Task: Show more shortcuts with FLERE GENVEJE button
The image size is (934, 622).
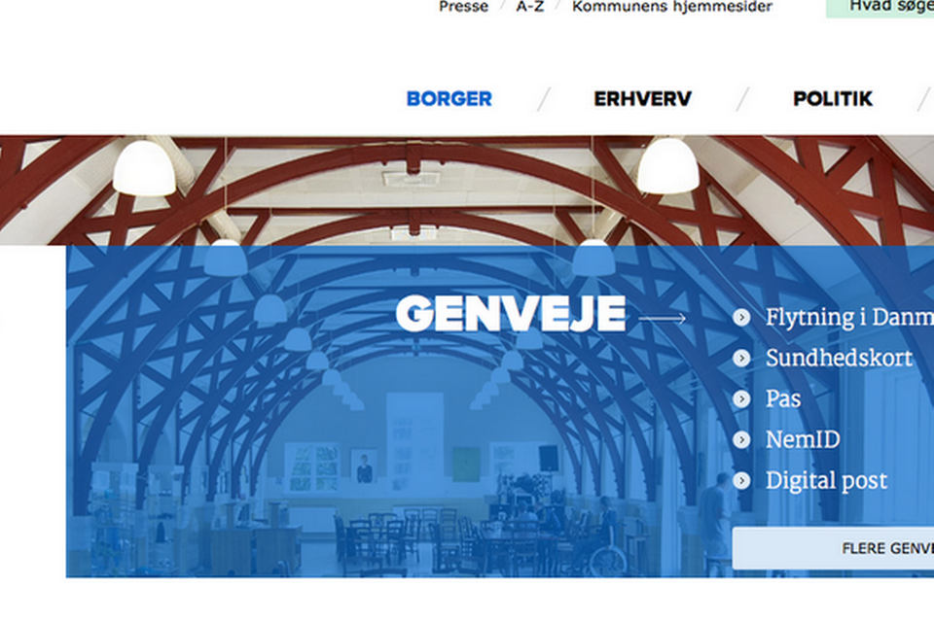Action: pos(834,548)
